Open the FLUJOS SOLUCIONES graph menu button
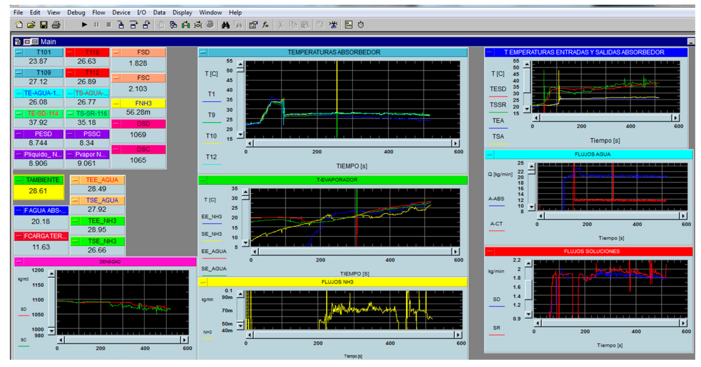This screenshot has width=701, height=367. [x=489, y=251]
